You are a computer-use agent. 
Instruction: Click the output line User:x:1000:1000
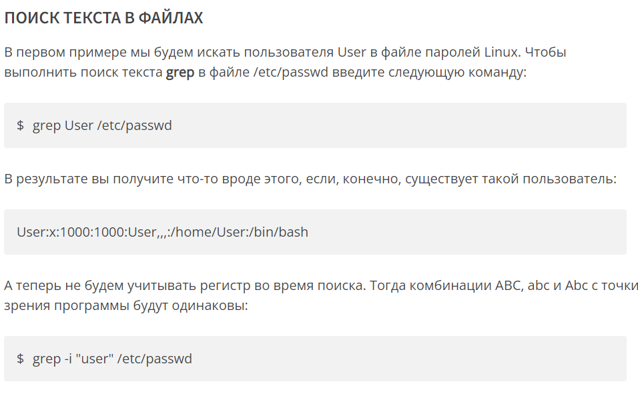point(162,232)
